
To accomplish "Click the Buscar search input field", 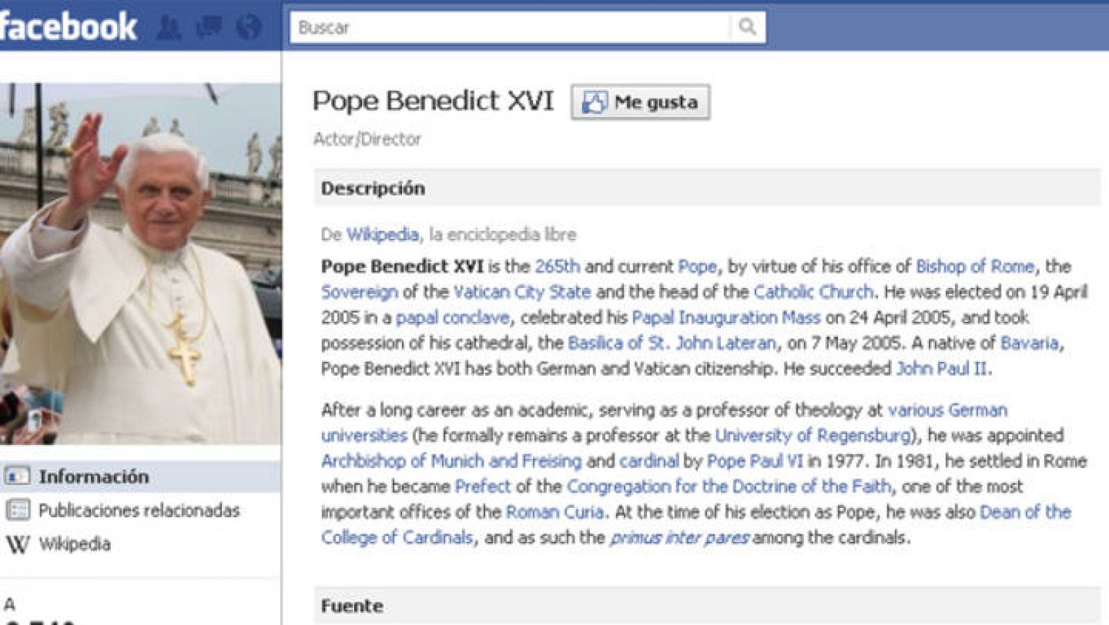I will [x=485, y=28].
